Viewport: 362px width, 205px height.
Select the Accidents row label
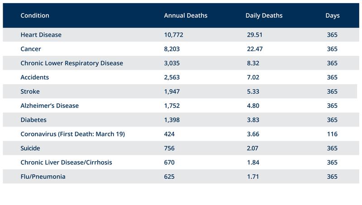tap(35, 77)
